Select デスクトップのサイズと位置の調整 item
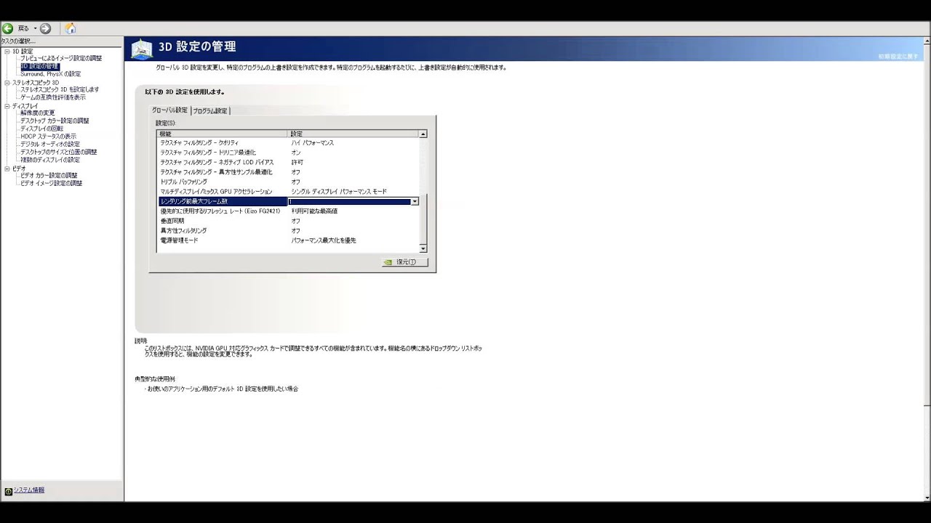Screen dimensions: 931x523 (x=58, y=152)
